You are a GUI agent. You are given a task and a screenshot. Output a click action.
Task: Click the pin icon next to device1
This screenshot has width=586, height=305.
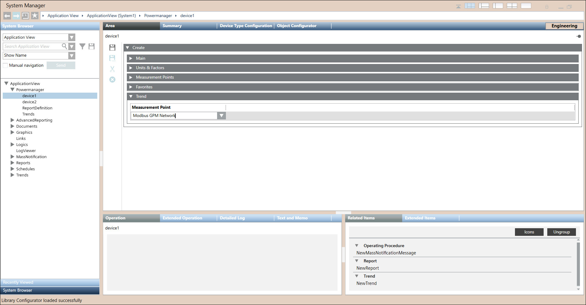coord(578,36)
